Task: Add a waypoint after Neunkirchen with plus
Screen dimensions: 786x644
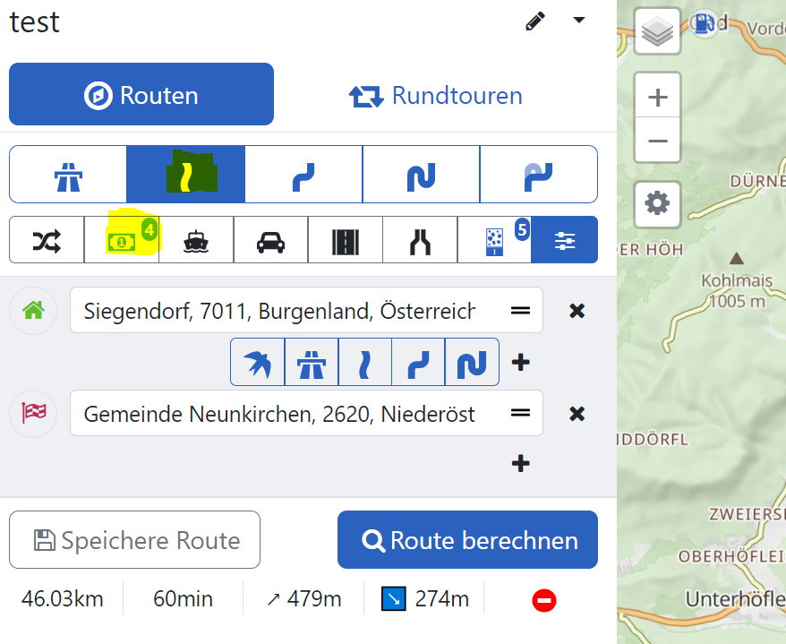Action: tap(521, 463)
